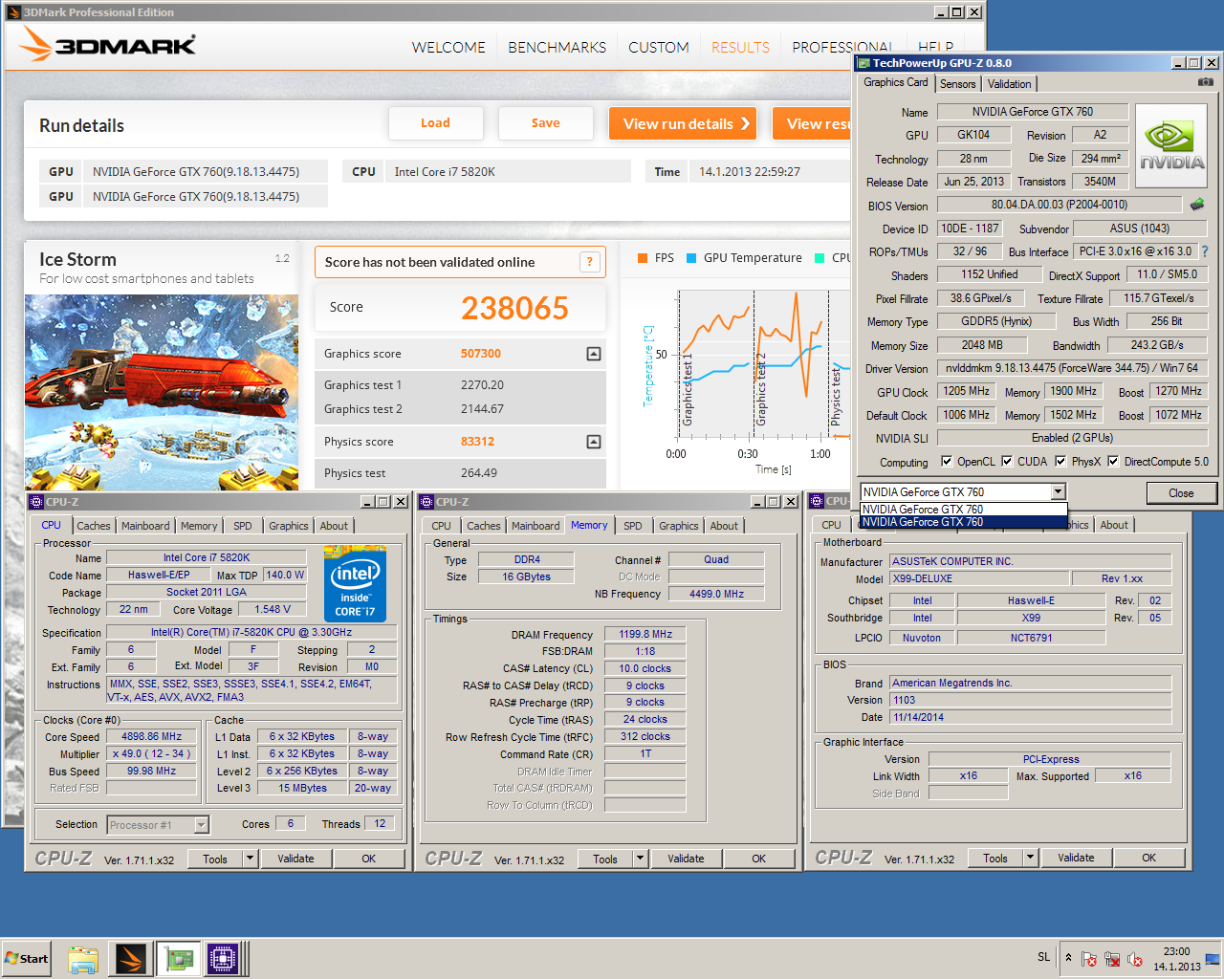
Task: Toggle the PhysX checkbox
Action: tap(1060, 461)
